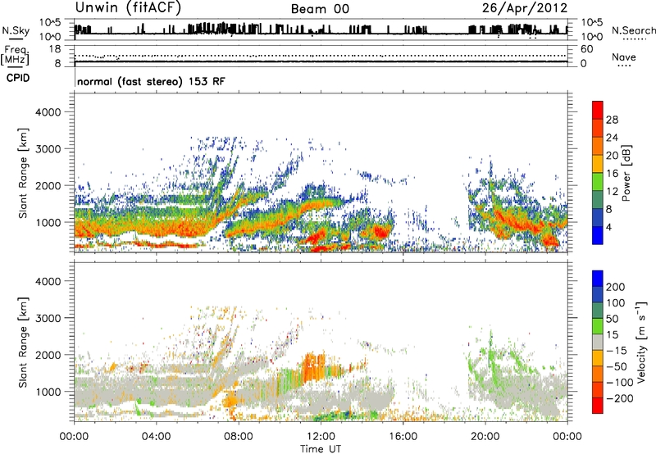This screenshot has width=656, height=454.
Task: Click the "Freq. [MHz]" axis label
Action: (x=16, y=56)
